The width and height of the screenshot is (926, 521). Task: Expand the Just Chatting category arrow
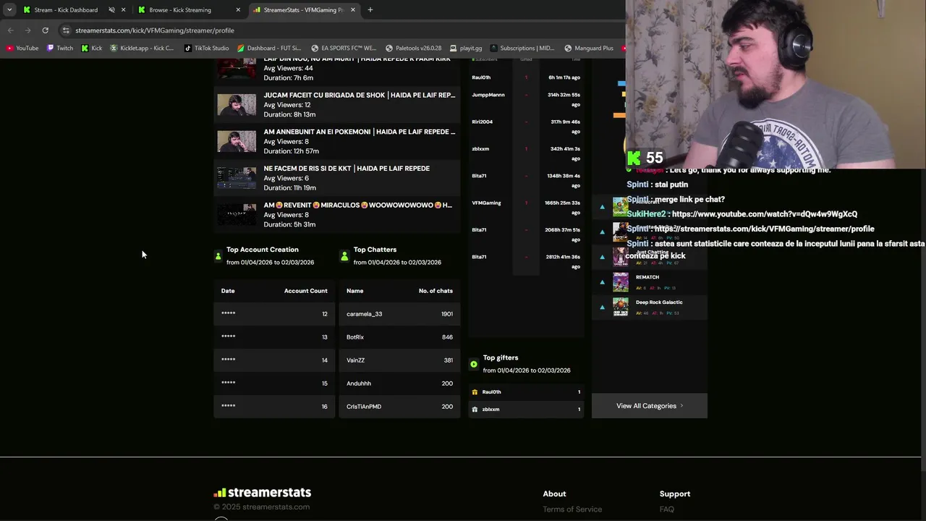pos(602,257)
